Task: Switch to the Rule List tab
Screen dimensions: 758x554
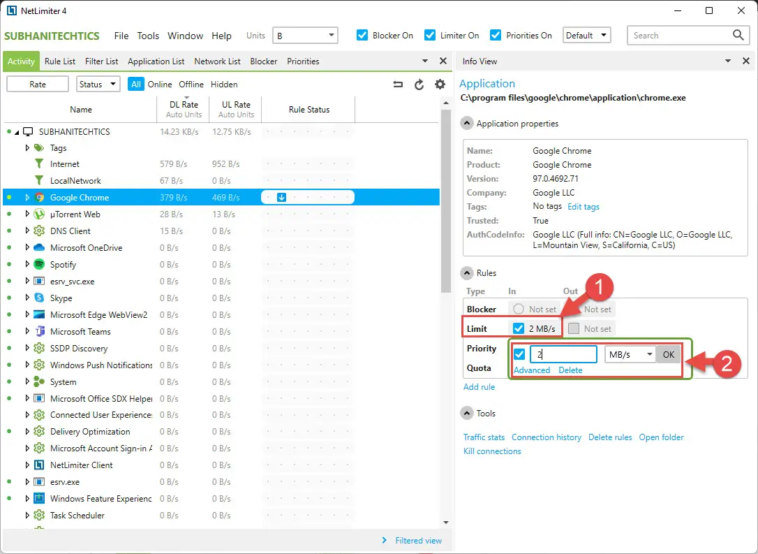Action: point(60,61)
